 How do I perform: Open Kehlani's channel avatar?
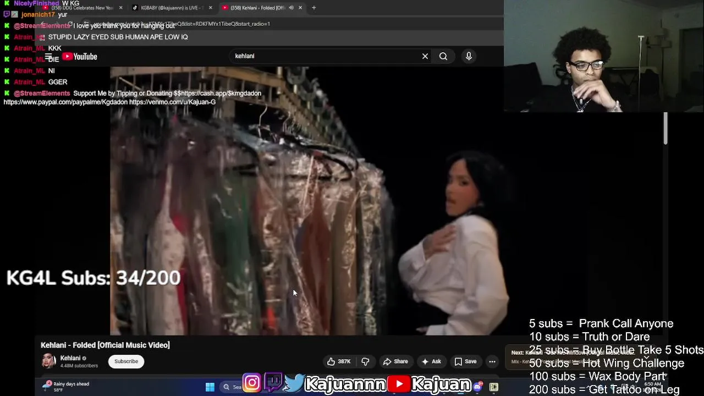[49, 361]
